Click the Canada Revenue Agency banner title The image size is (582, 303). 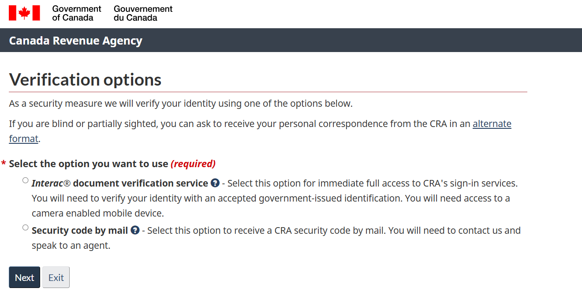tap(75, 41)
